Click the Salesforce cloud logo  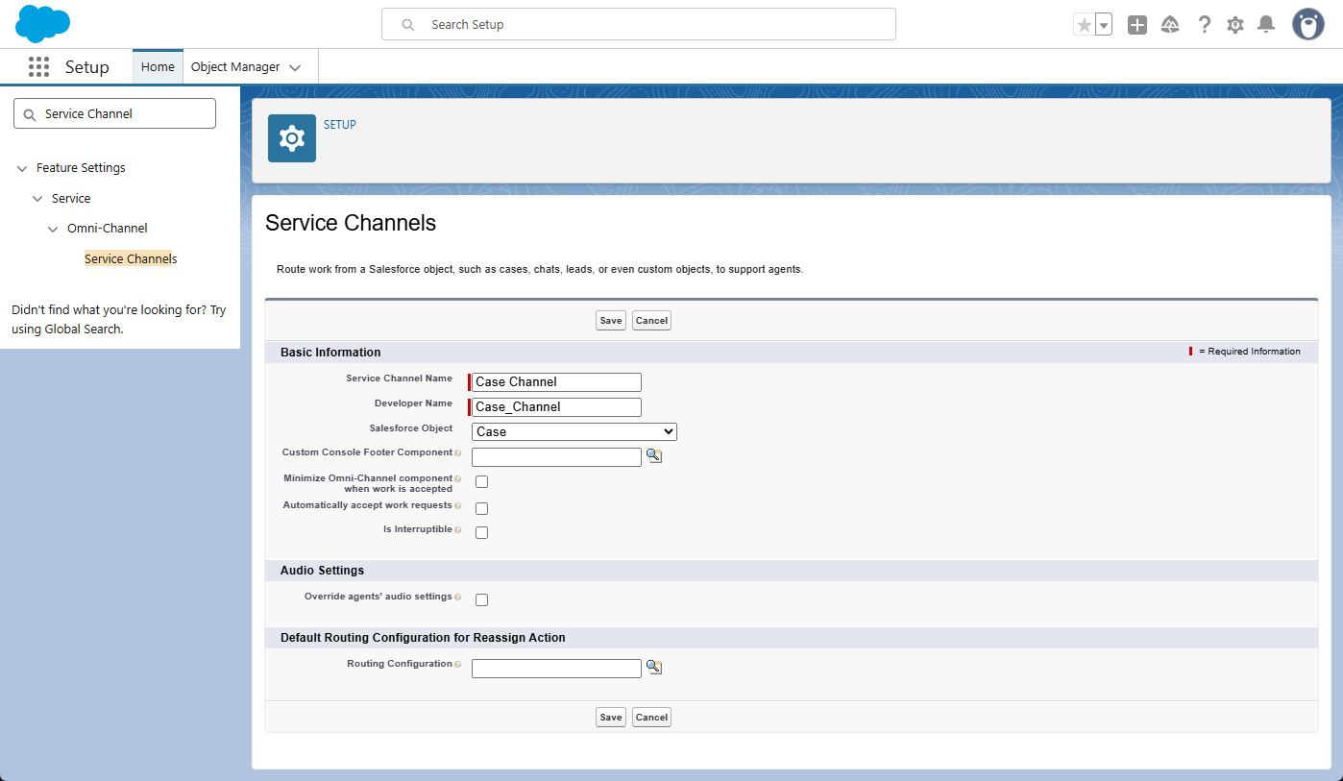(43, 24)
